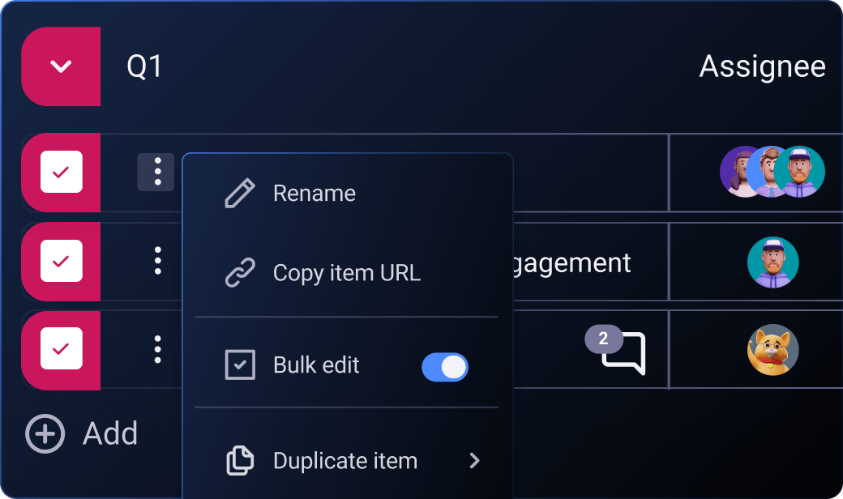Select Rename from the context menu
This screenshot has height=499, width=843.
click(315, 194)
